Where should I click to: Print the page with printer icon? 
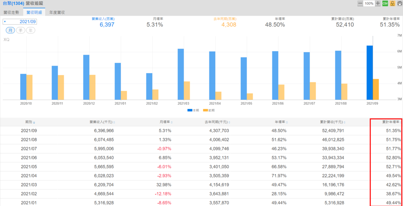[x=400, y=3]
